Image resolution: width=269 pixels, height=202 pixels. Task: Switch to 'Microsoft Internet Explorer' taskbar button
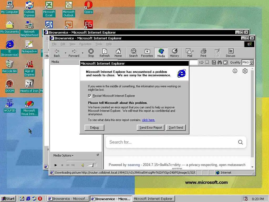coord(153,199)
